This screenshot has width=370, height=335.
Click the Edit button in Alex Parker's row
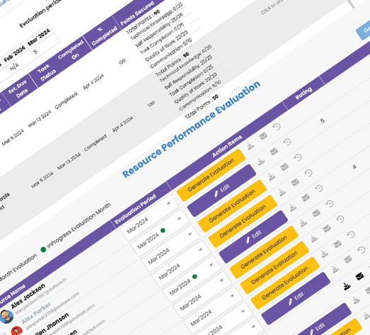tap(221, 191)
